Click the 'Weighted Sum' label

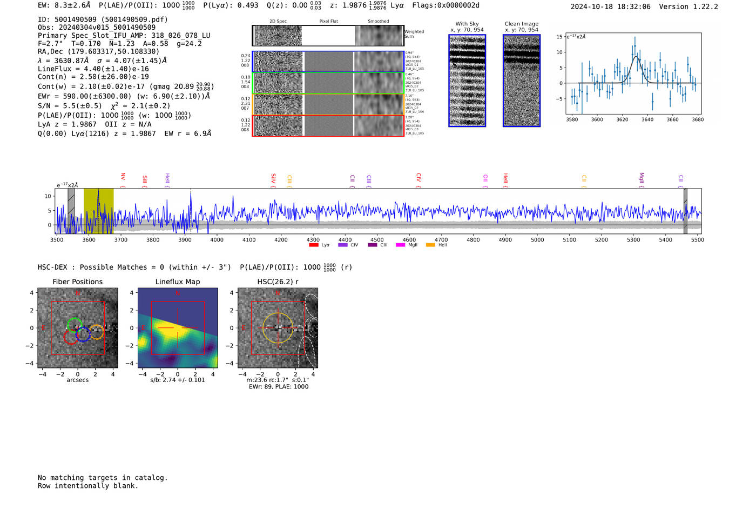[414, 34]
